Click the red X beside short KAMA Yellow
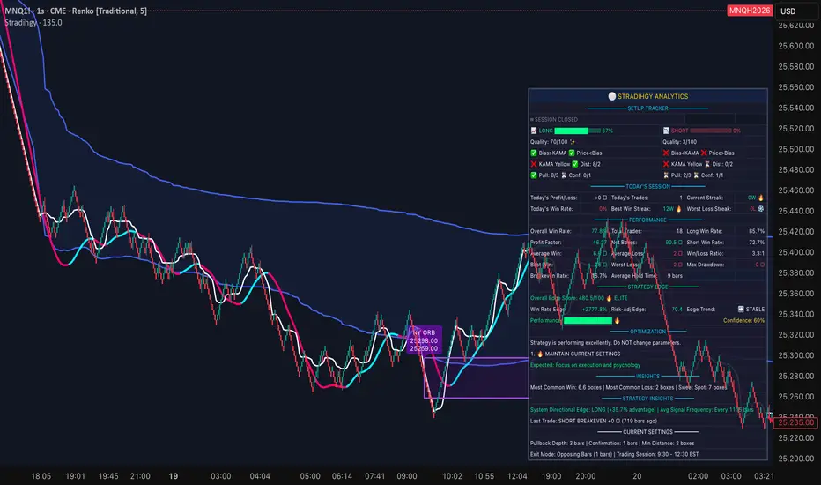 click(x=665, y=164)
